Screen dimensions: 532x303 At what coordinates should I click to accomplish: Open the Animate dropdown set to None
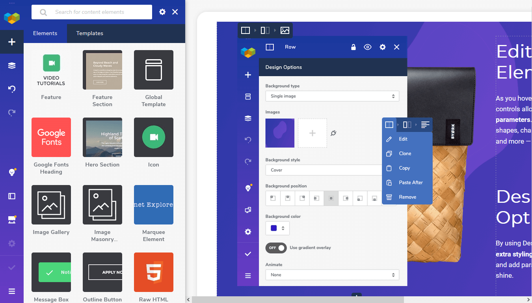[332, 275]
